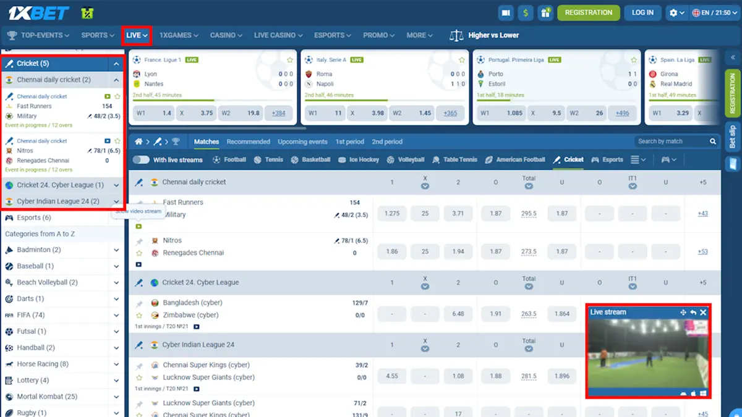Switch to the Recommended tab
742x417 pixels.
pyautogui.click(x=248, y=141)
